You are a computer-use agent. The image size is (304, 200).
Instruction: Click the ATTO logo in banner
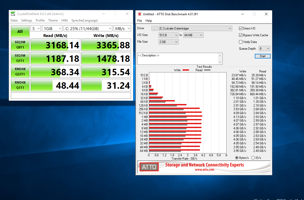[x=149, y=167]
